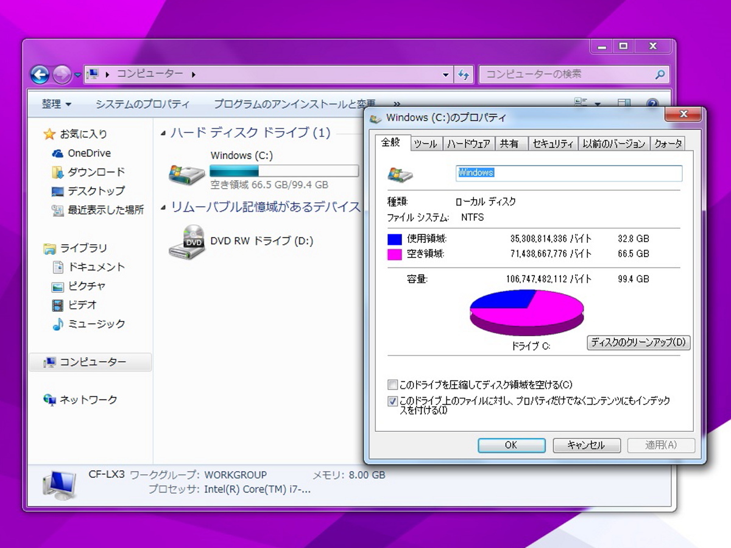Click the OneDrive cloud icon in the sidebar
The width and height of the screenshot is (731, 548).
tap(58, 153)
